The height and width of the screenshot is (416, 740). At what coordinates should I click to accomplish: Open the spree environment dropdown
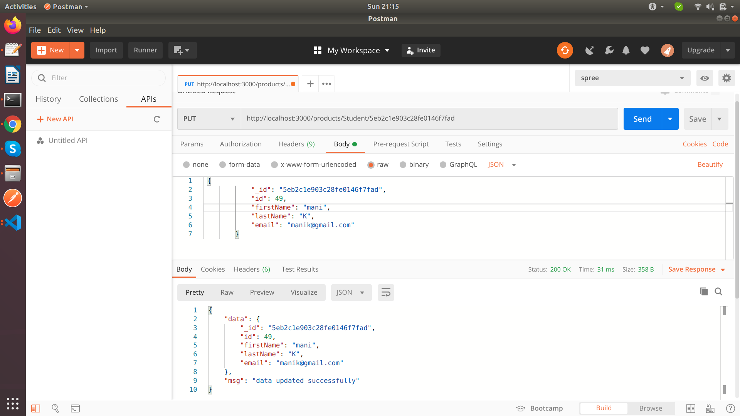coord(632,78)
